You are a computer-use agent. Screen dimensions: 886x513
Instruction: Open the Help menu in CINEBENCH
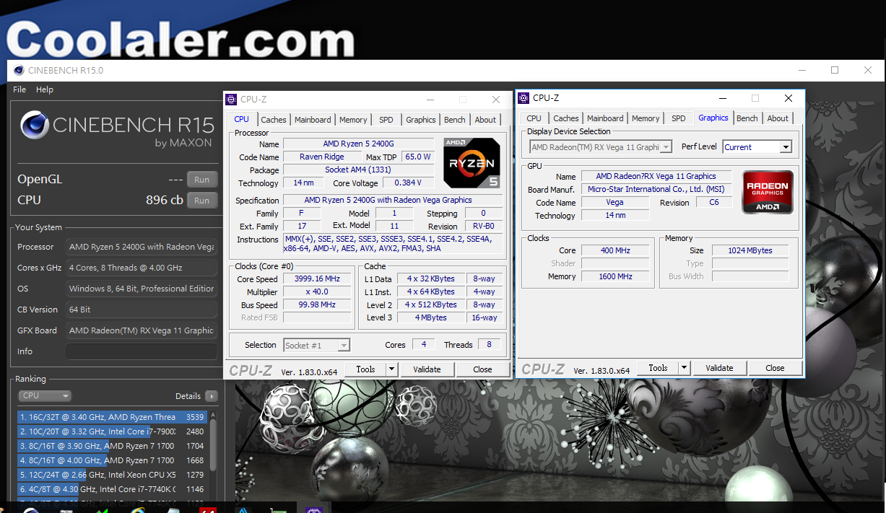pyautogui.click(x=45, y=89)
